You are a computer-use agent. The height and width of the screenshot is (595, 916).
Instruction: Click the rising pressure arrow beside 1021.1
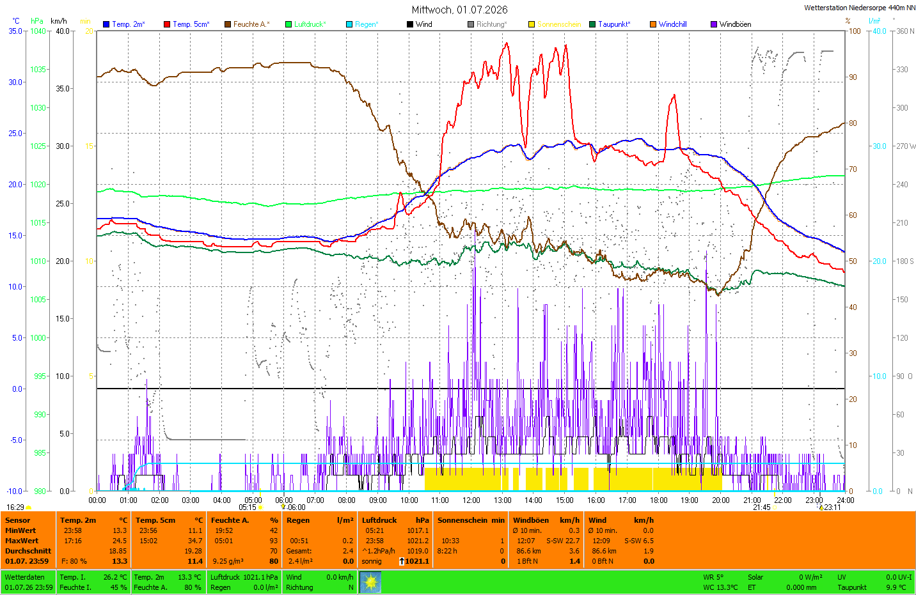point(402,561)
